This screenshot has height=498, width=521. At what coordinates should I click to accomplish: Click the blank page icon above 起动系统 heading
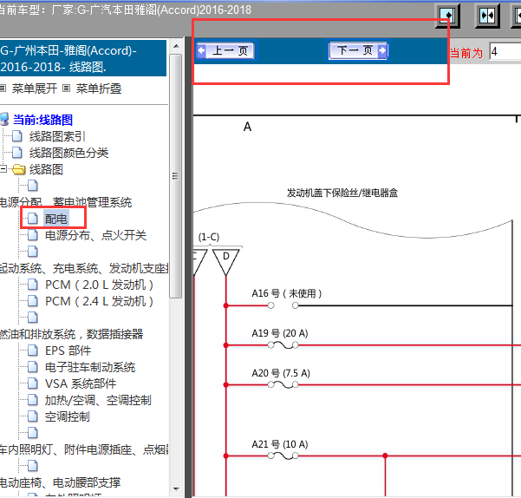pos(33,252)
